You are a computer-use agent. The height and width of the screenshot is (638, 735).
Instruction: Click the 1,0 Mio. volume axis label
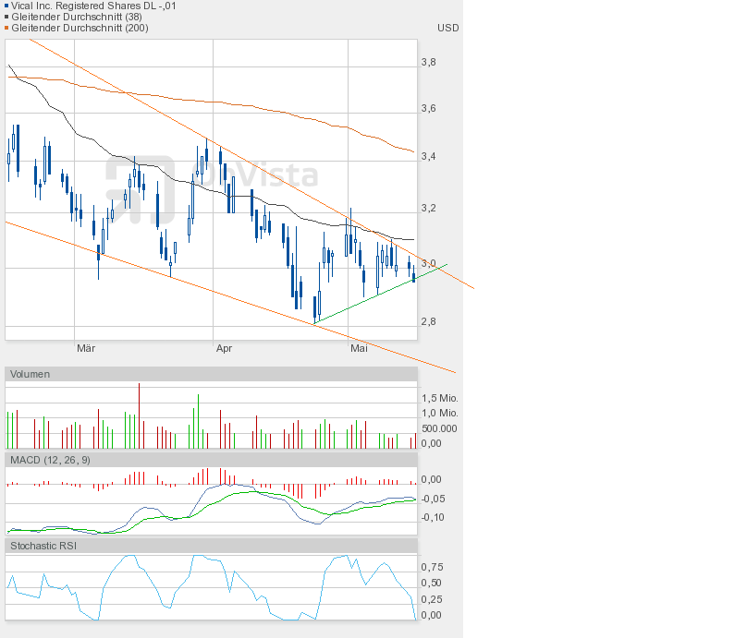click(440, 414)
